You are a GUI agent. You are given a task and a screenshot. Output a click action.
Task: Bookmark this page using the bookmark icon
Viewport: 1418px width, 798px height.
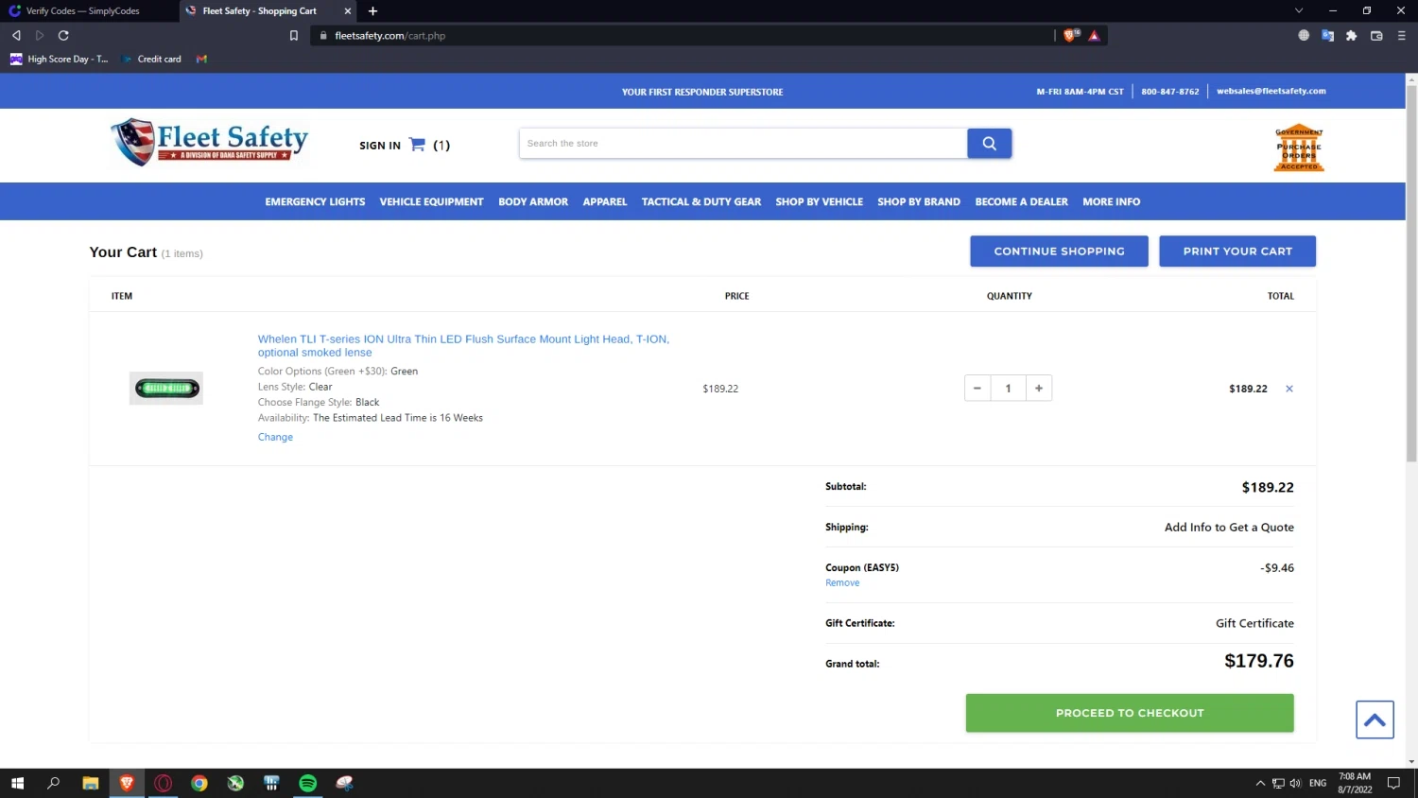(x=294, y=36)
